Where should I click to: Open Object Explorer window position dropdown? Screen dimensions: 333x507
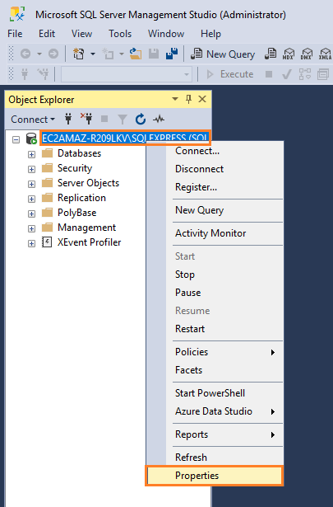tap(175, 99)
